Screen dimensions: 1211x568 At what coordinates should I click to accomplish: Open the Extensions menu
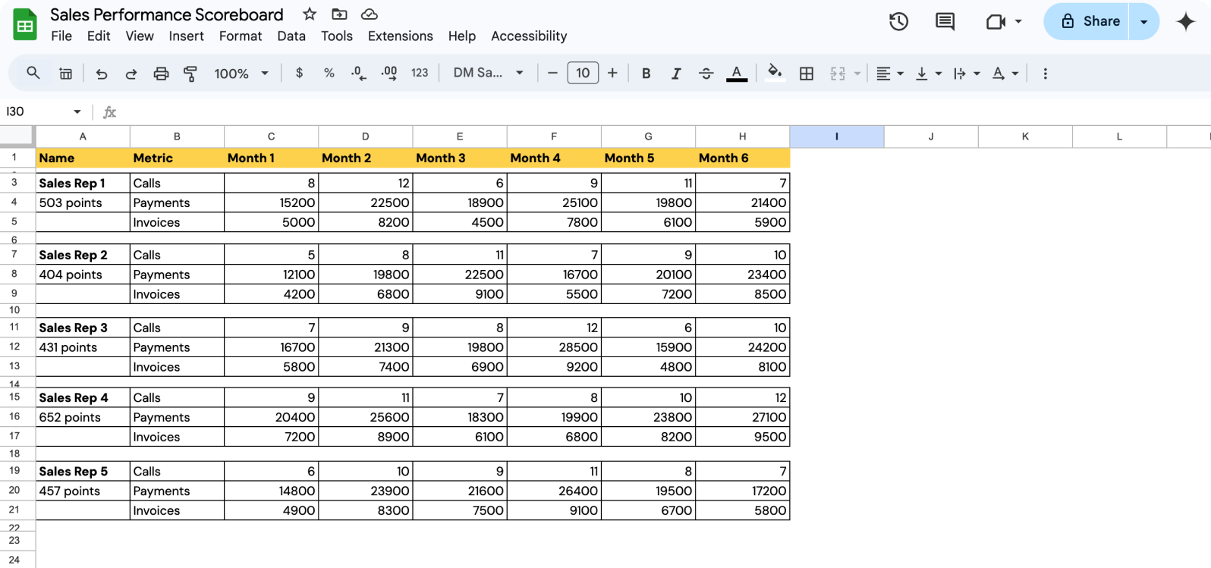[x=401, y=36]
